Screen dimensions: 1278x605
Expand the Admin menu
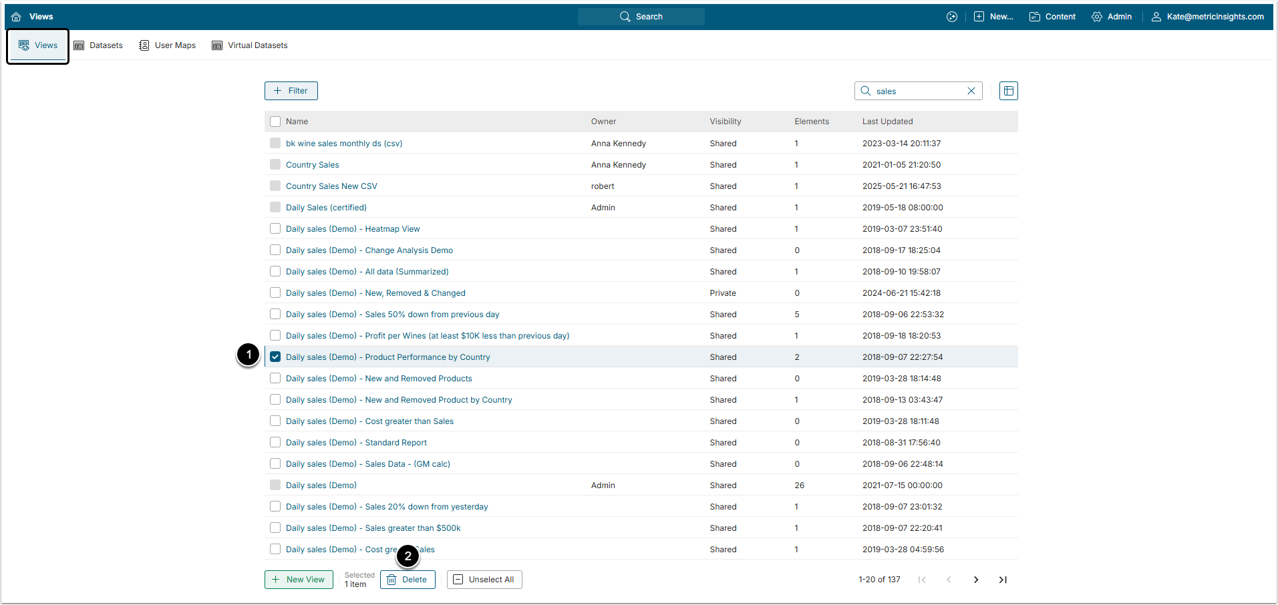(x=1112, y=17)
